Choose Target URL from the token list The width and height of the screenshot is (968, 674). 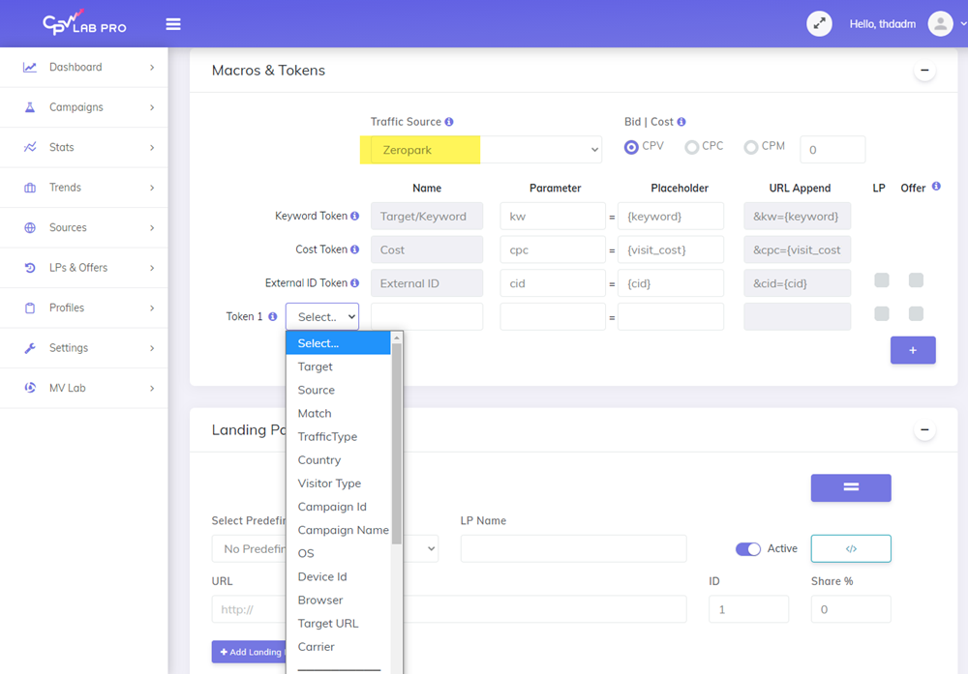click(338, 624)
